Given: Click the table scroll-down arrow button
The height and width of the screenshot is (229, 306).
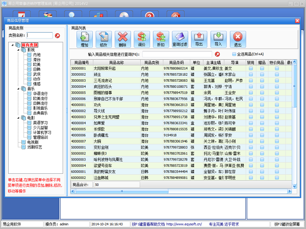Looking at the screenshot, I should pyautogui.click(x=294, y=187).
